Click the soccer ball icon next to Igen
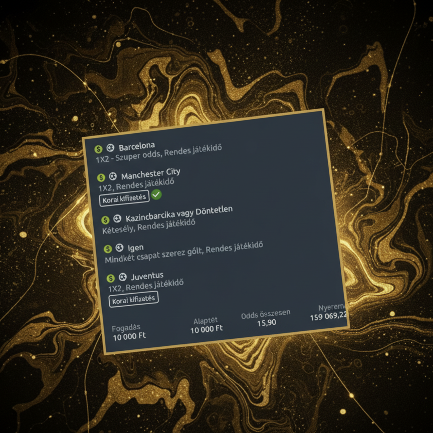This screenshot has width=433, height=433. (119, 248)
